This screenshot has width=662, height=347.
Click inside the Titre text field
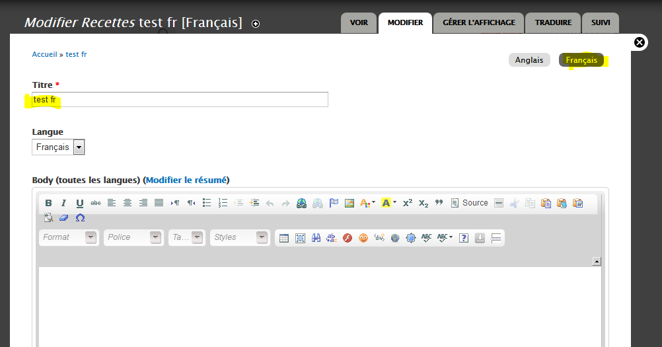180,100
